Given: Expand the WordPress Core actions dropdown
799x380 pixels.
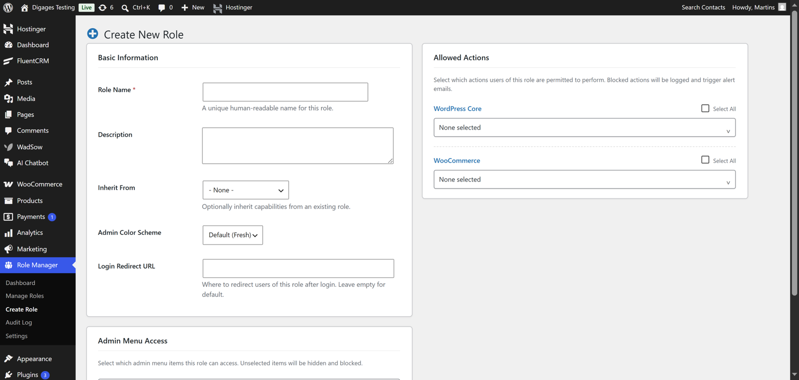Looking at the screenshot, I should point(584,128).
